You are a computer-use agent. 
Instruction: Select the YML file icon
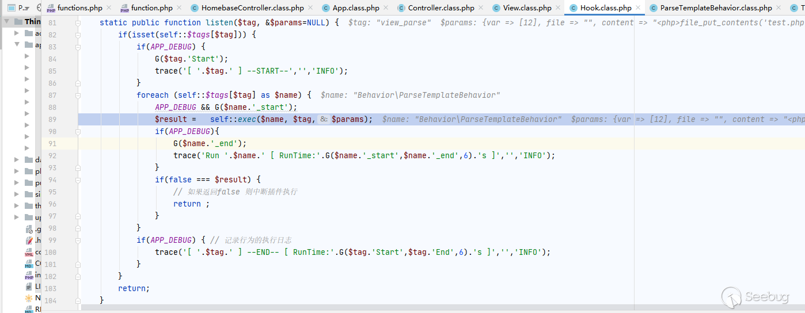pos(29,252)
